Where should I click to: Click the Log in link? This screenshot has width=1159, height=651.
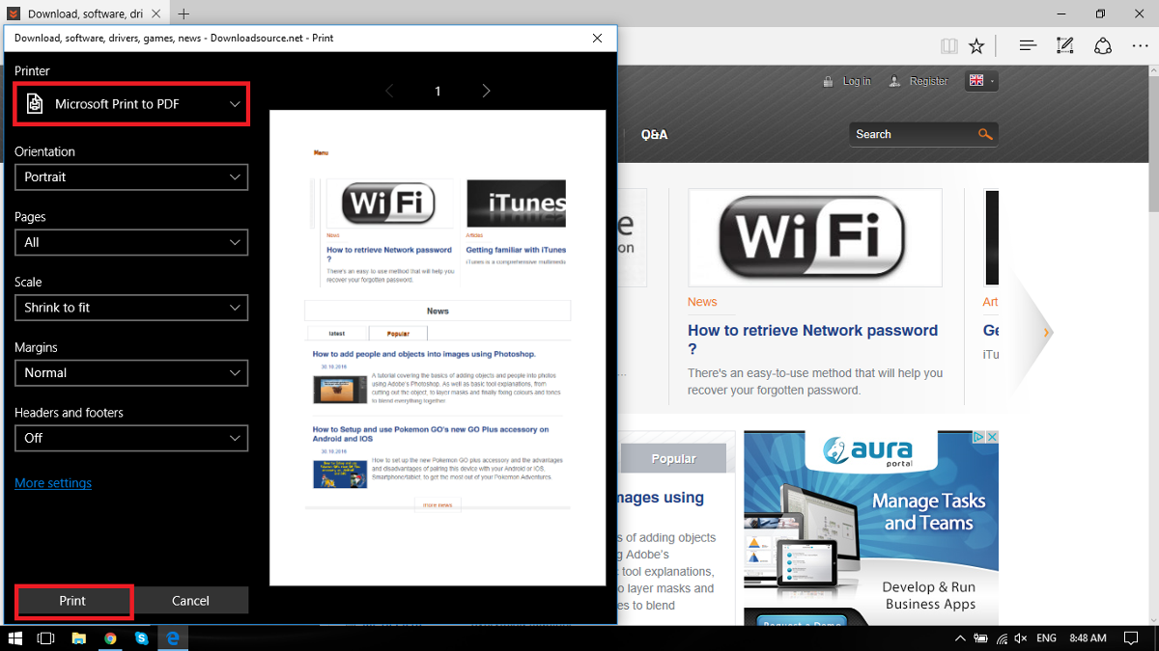pyautogui.click(x=856, y=81)
